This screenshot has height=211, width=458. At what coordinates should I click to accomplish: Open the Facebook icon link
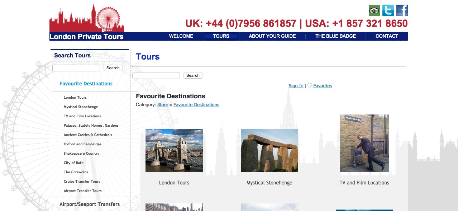402,10
